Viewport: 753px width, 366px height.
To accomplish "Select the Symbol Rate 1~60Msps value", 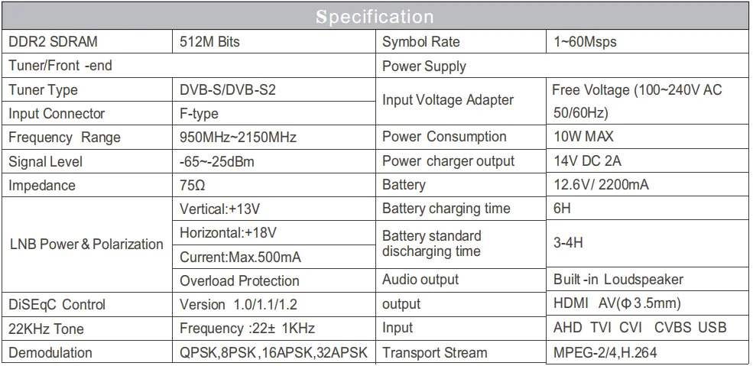I will point(586,42).
